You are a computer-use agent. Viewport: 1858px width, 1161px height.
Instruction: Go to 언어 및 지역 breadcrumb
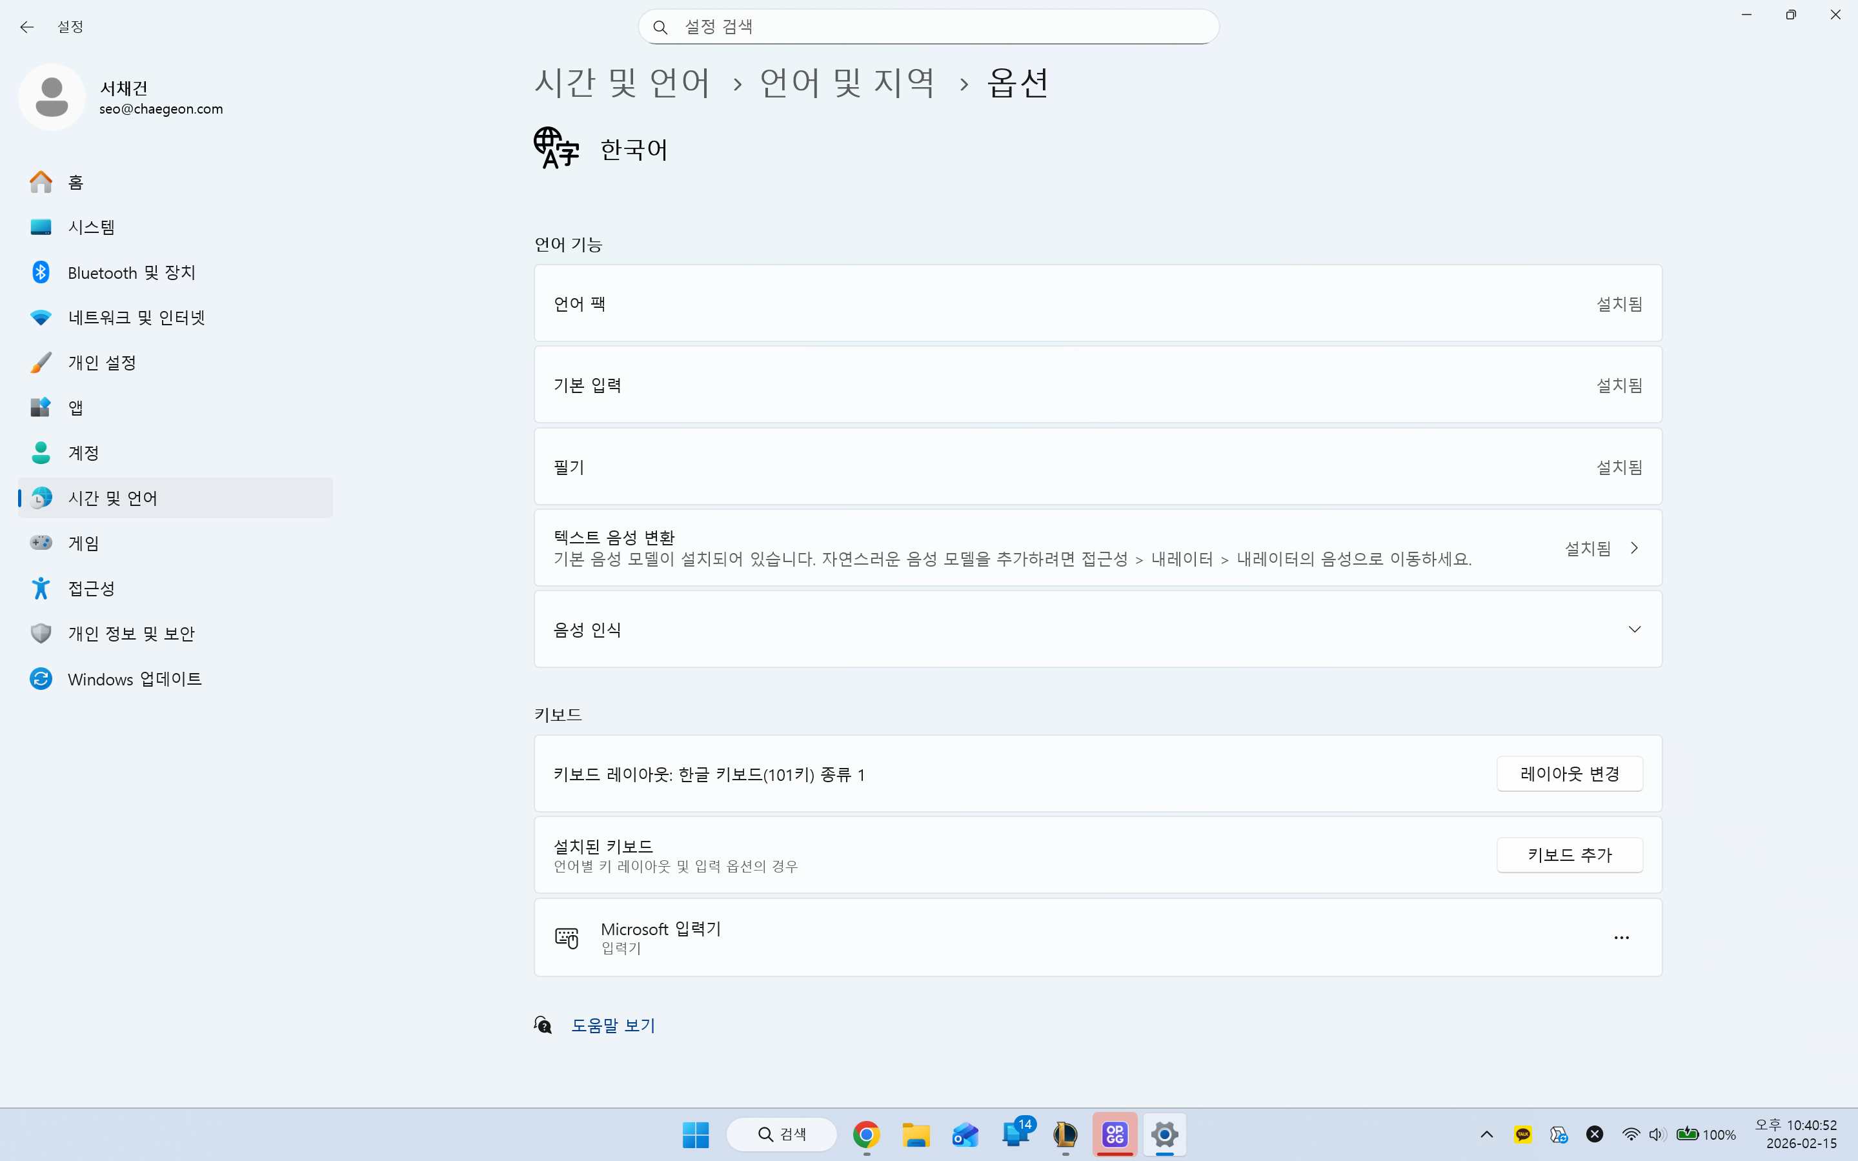tap(847, 82)
